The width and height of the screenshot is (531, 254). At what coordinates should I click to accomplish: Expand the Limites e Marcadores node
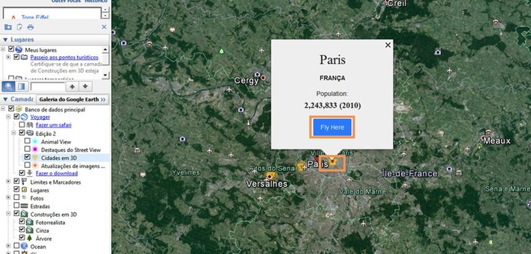[x=9, y=182]
